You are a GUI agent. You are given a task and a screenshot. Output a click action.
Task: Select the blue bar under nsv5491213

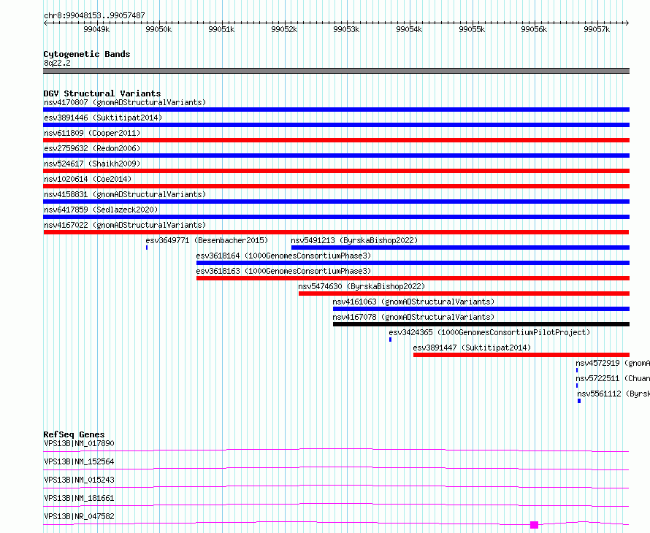coord(461,248)
